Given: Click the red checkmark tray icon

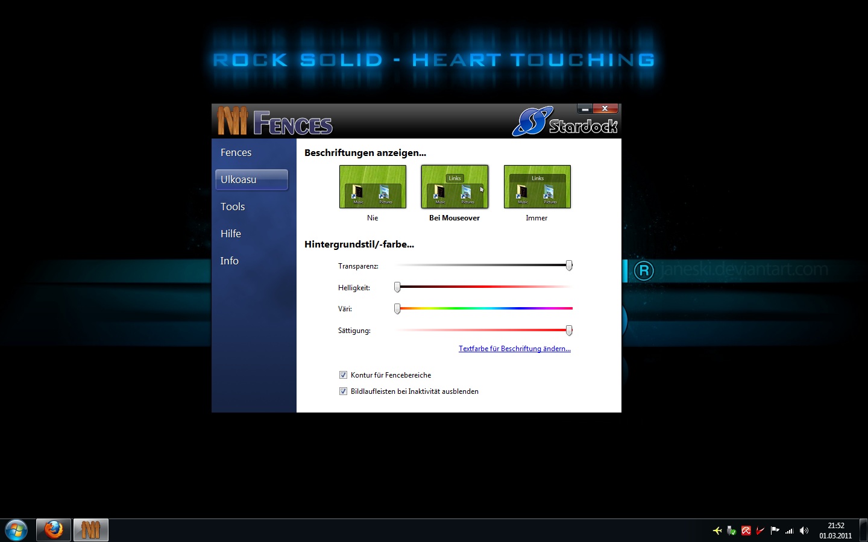Looking at the screenshot, I should (x=761, y=531).
